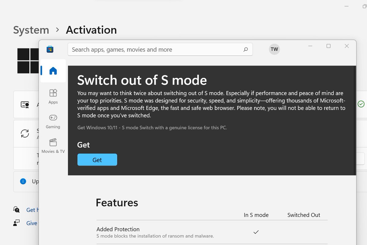The image size is (367, 245).
Task: Open the Movies & TV section
Action: (53, 145)
